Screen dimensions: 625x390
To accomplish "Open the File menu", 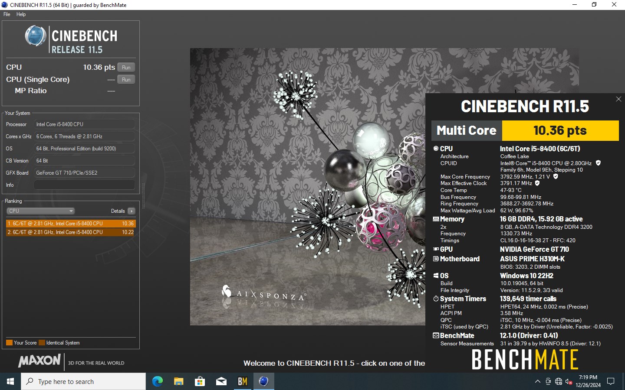I will [x=7, y=14].
